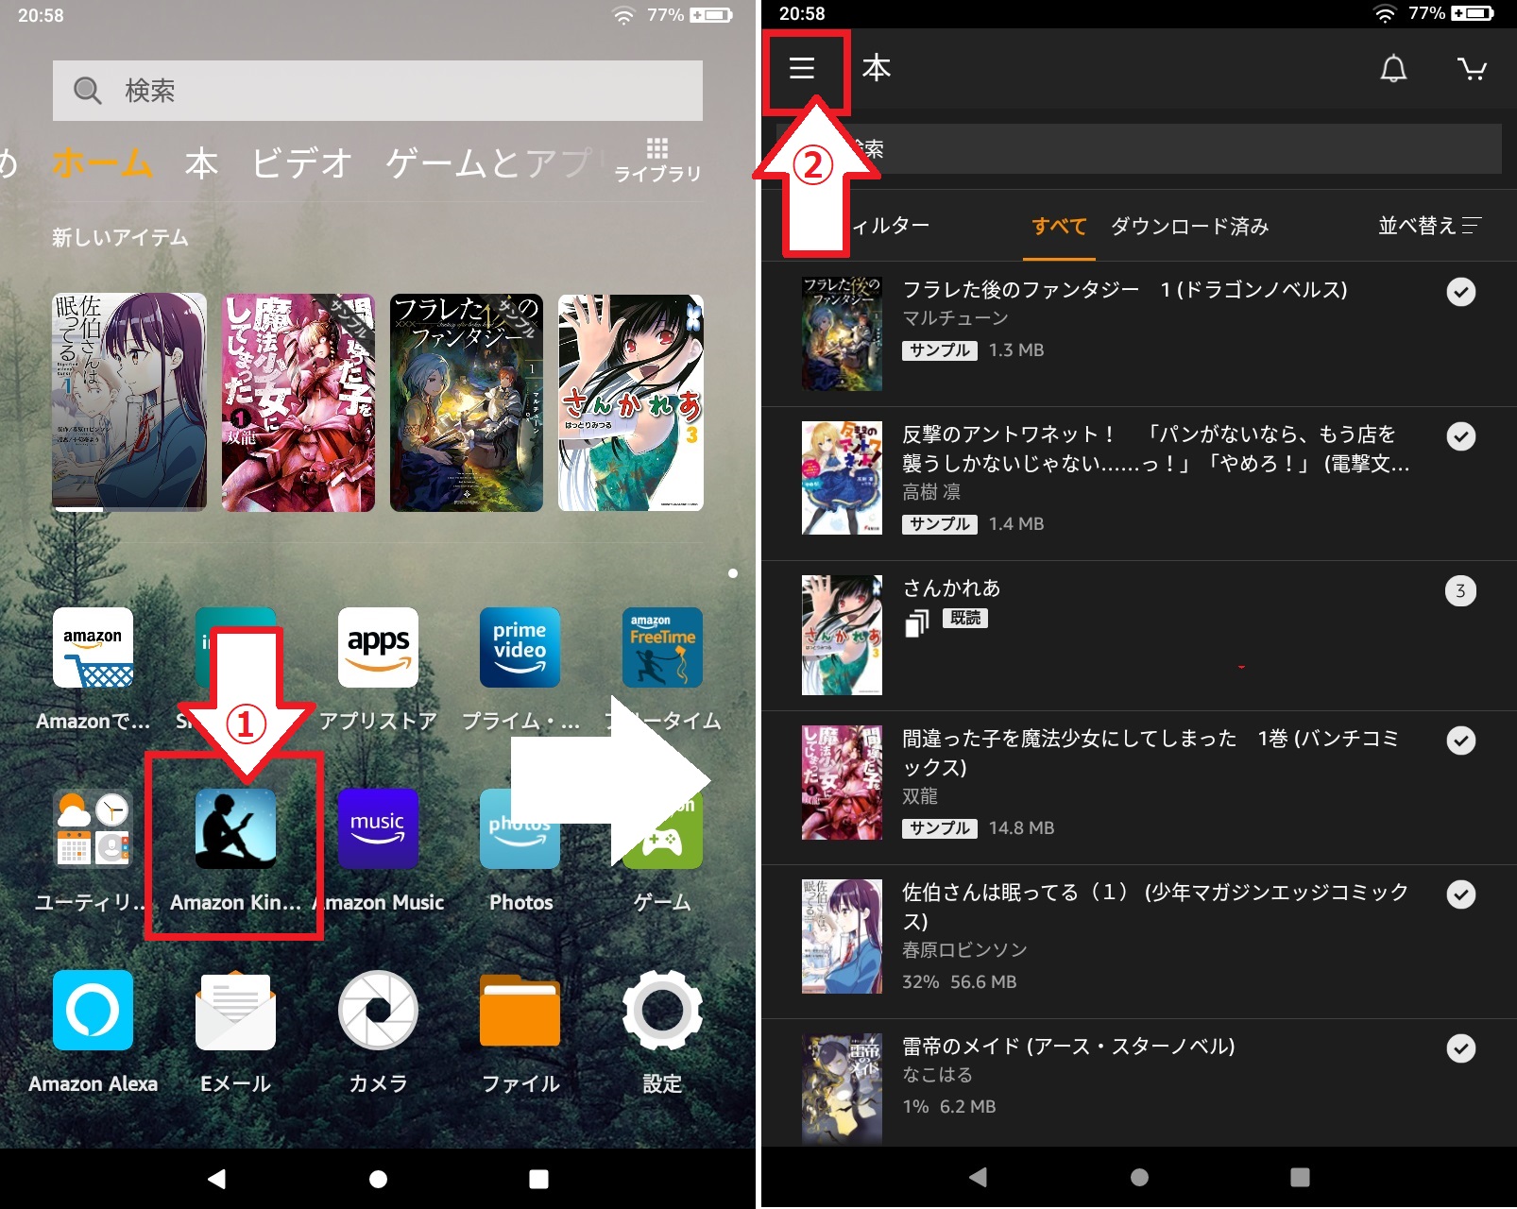The height and width of the screenshot is (1209, 1517).
Task: Tap the downloaded checkmark for フラレた後のファンタジー
Action: (1461, 292)
